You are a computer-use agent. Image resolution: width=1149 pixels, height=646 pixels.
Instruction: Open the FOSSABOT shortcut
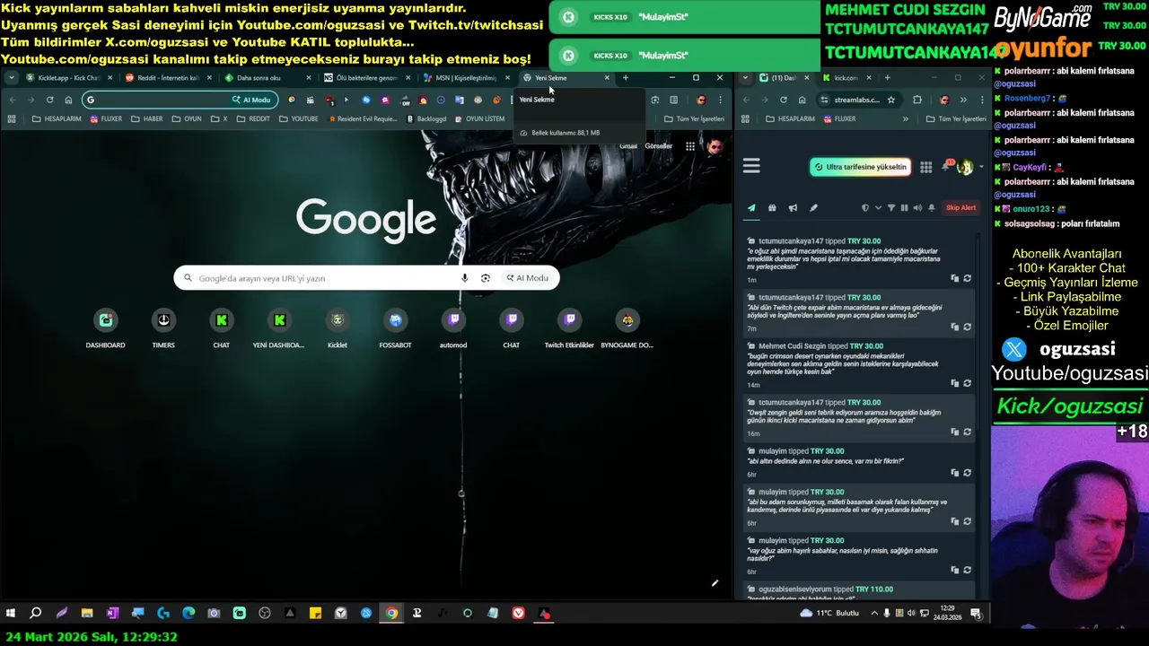pyautogui.click(x=395, y=328)
